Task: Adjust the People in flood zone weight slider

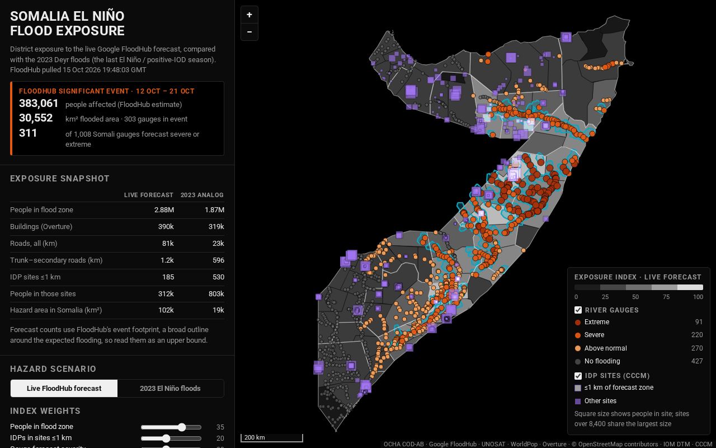Action: click(171, 427)
